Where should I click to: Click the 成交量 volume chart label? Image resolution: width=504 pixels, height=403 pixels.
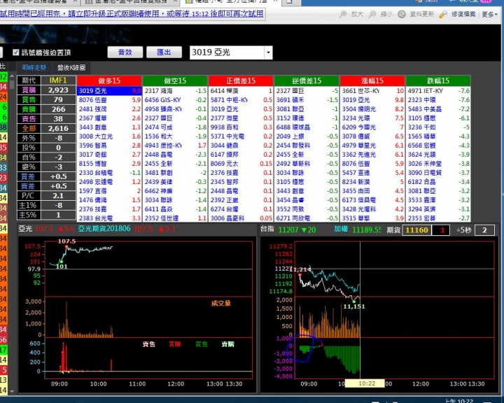pos(220,303)
